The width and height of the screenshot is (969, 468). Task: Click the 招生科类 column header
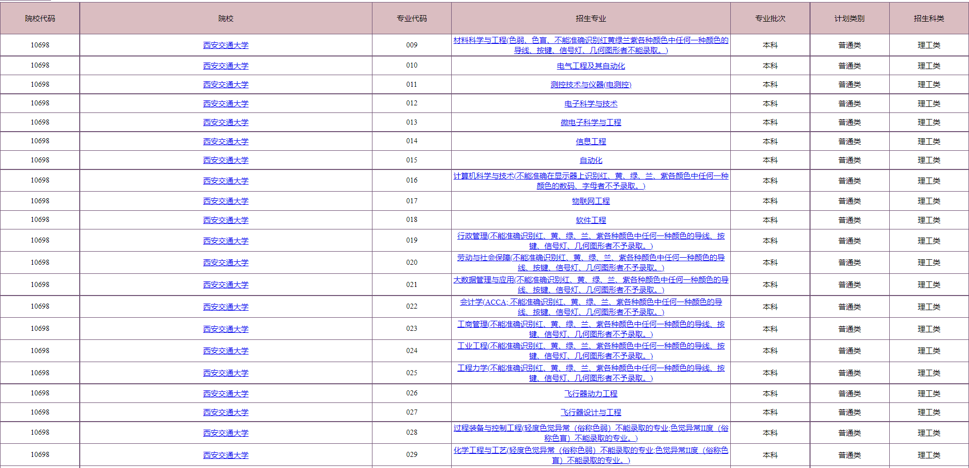[929, 19]
